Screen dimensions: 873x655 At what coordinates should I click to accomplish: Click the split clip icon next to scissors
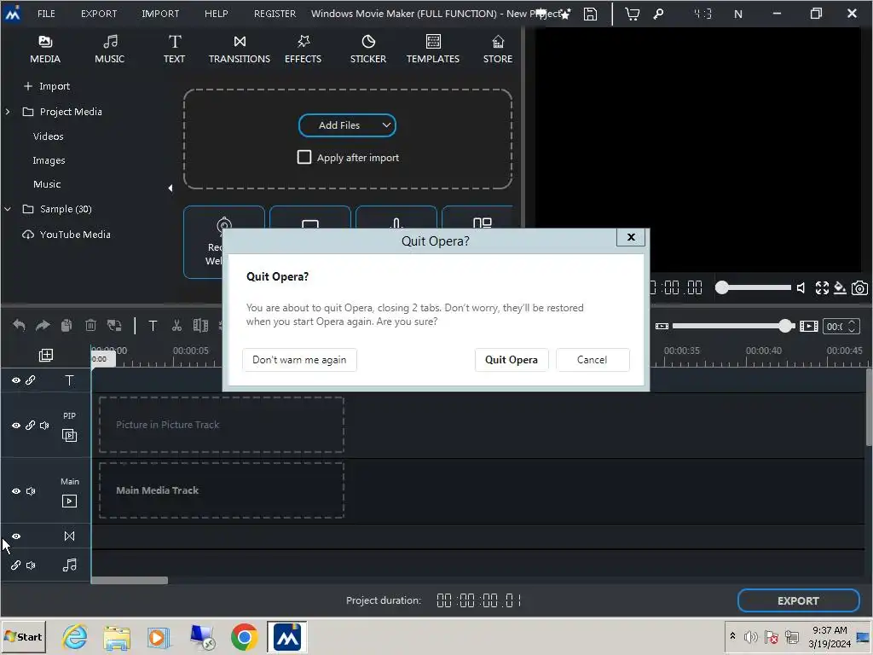click(x=200, y=325)
